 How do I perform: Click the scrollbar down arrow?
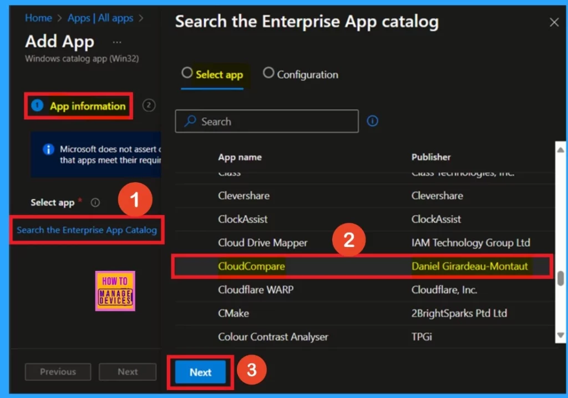pyautogui.click(x=560, y=335)
